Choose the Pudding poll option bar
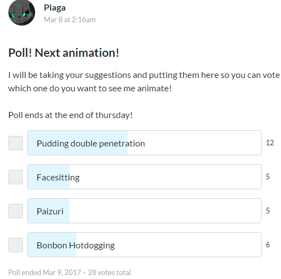 click(144, 143)
